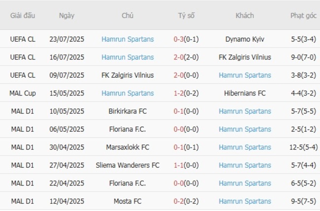
Task: Open the 1-1 score of Sliema Wanderers match
Action: point(179,165)
